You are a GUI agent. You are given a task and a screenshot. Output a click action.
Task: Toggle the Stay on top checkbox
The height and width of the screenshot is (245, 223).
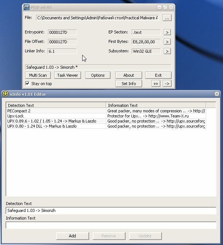click(27, 84)
